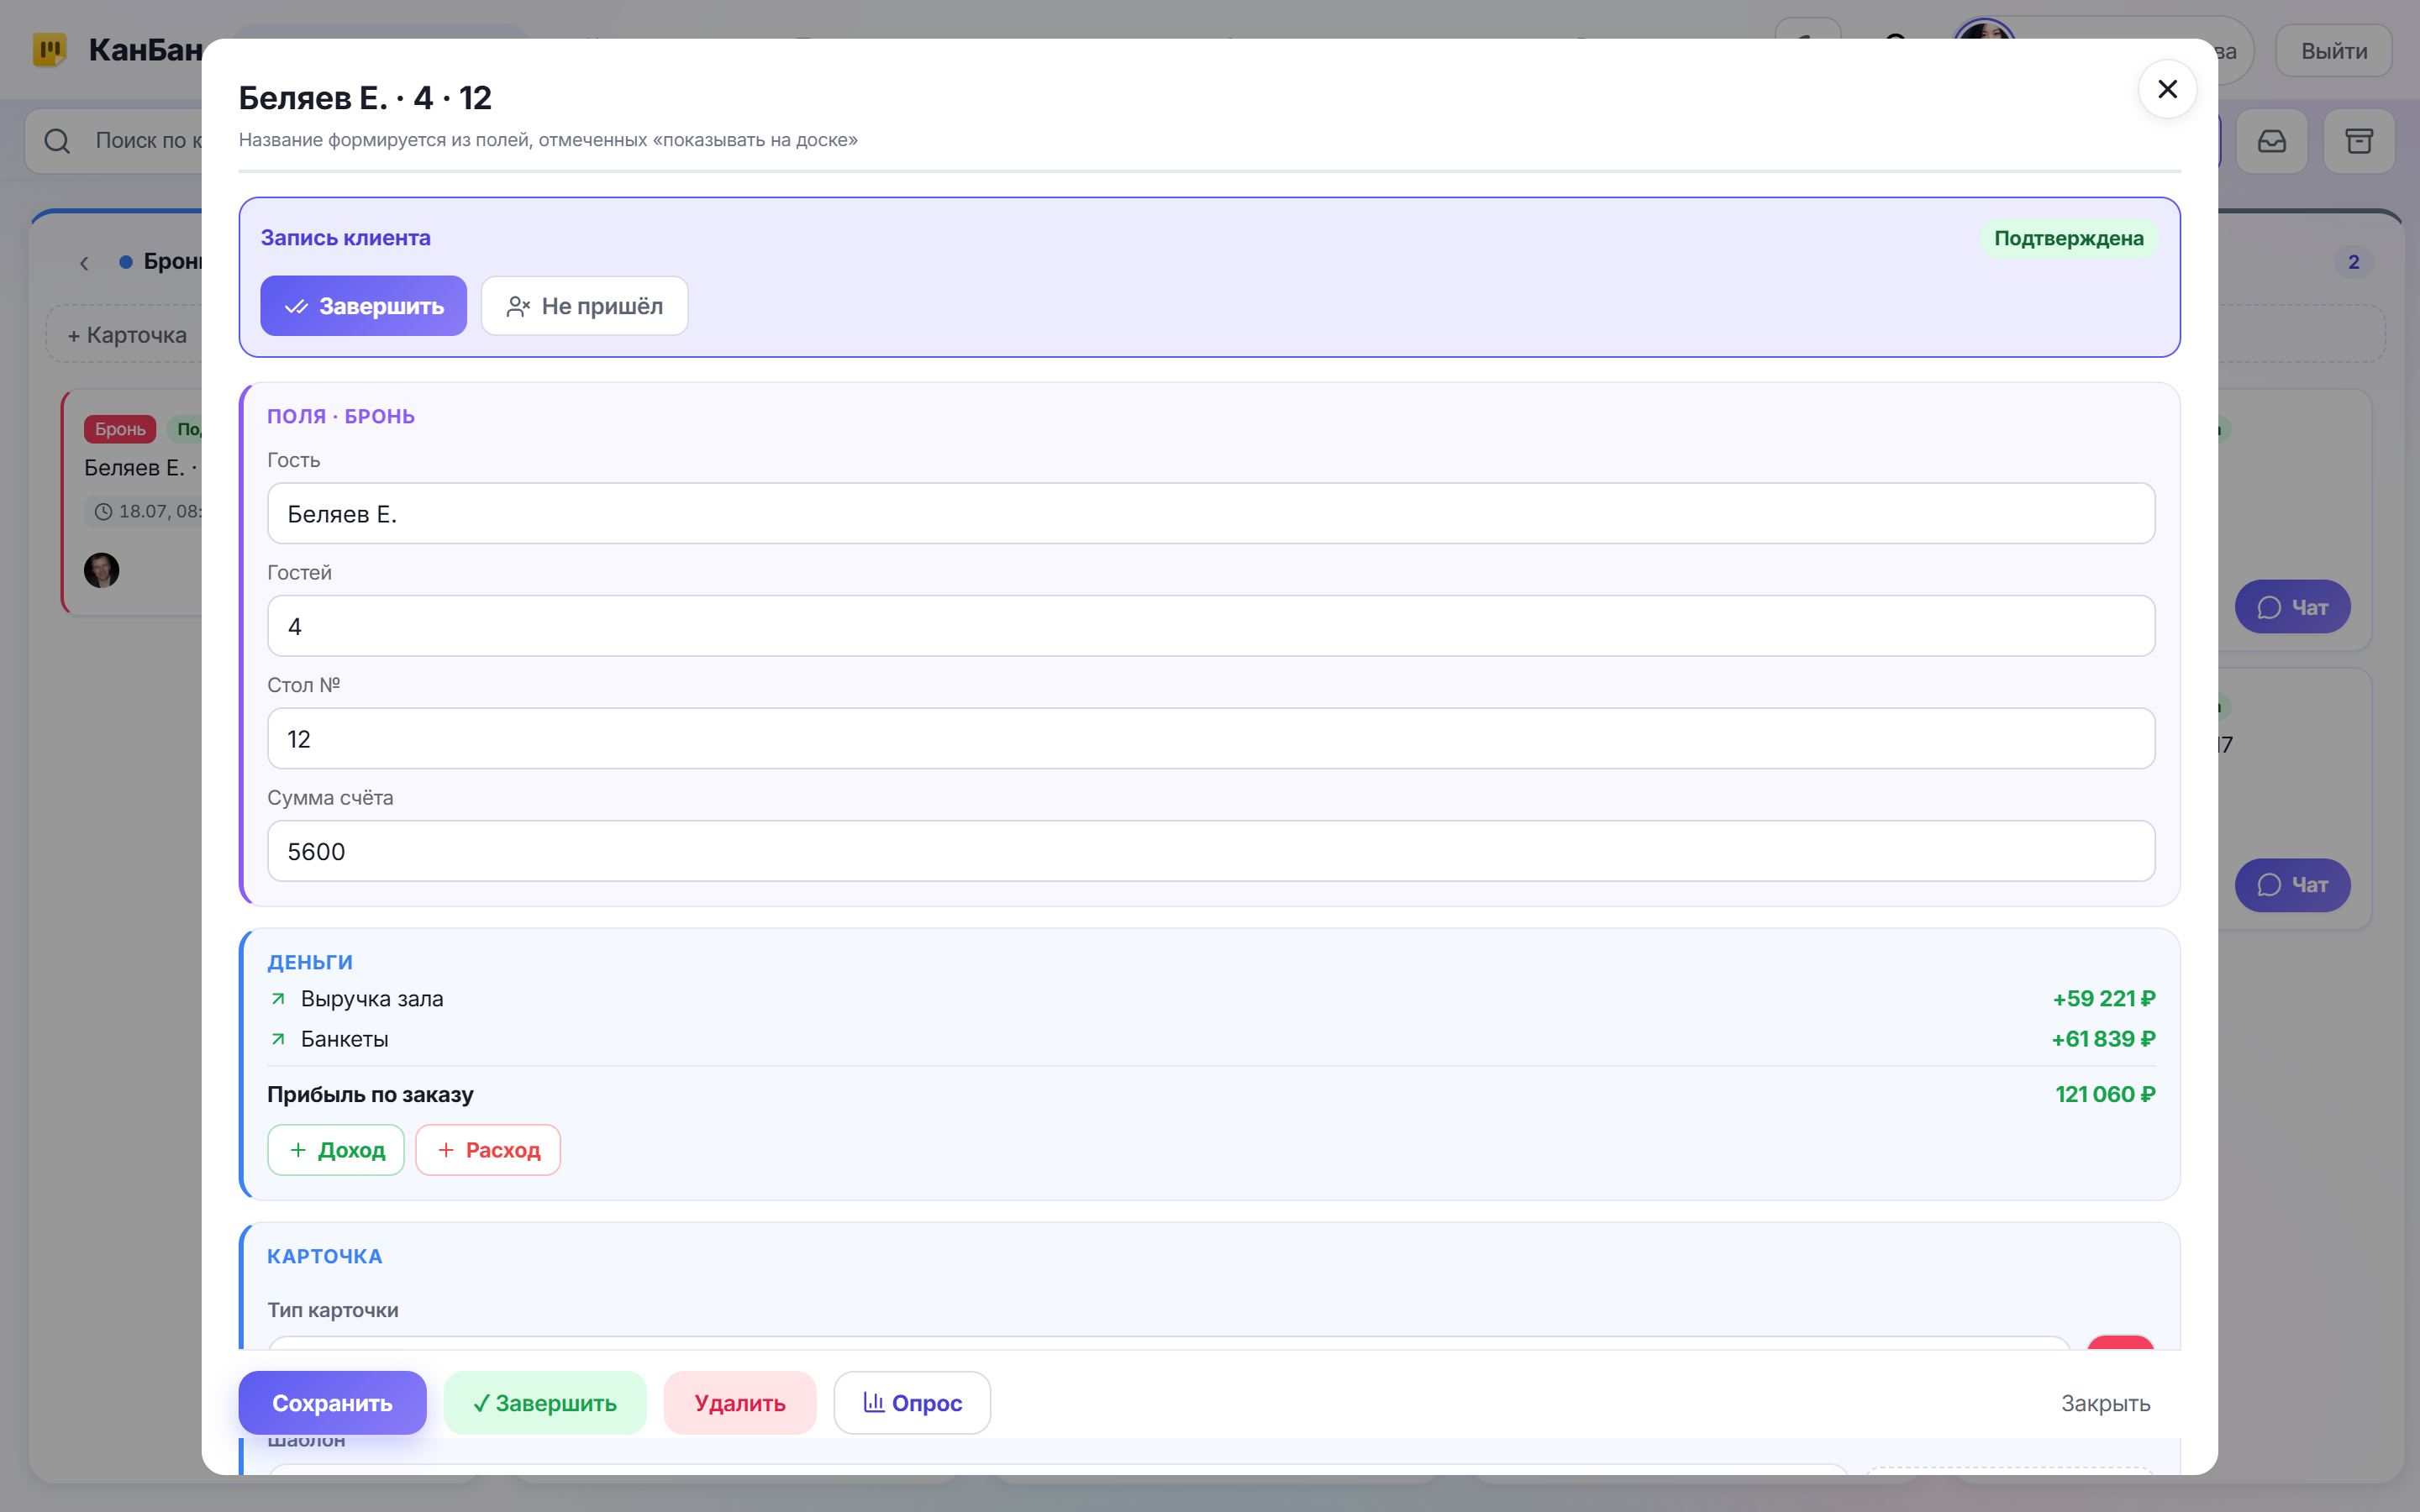Open the lower Чат button on the board

pyautogui.click(x=2292, y=885)
